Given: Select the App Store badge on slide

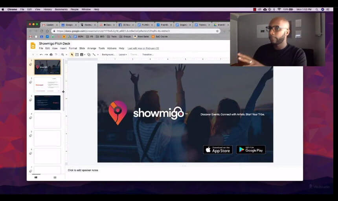Looking at the screenshot, I should 218,150.
